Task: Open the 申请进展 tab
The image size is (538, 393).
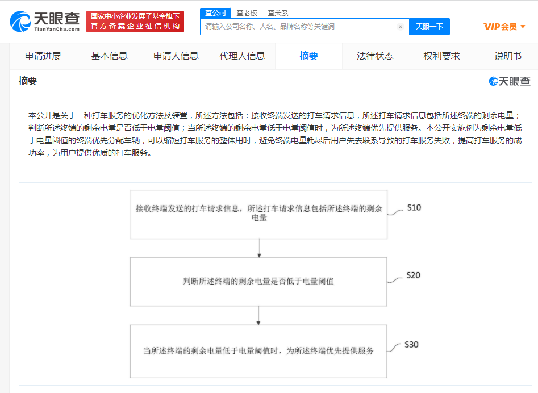Action: [x=43, y=56]
